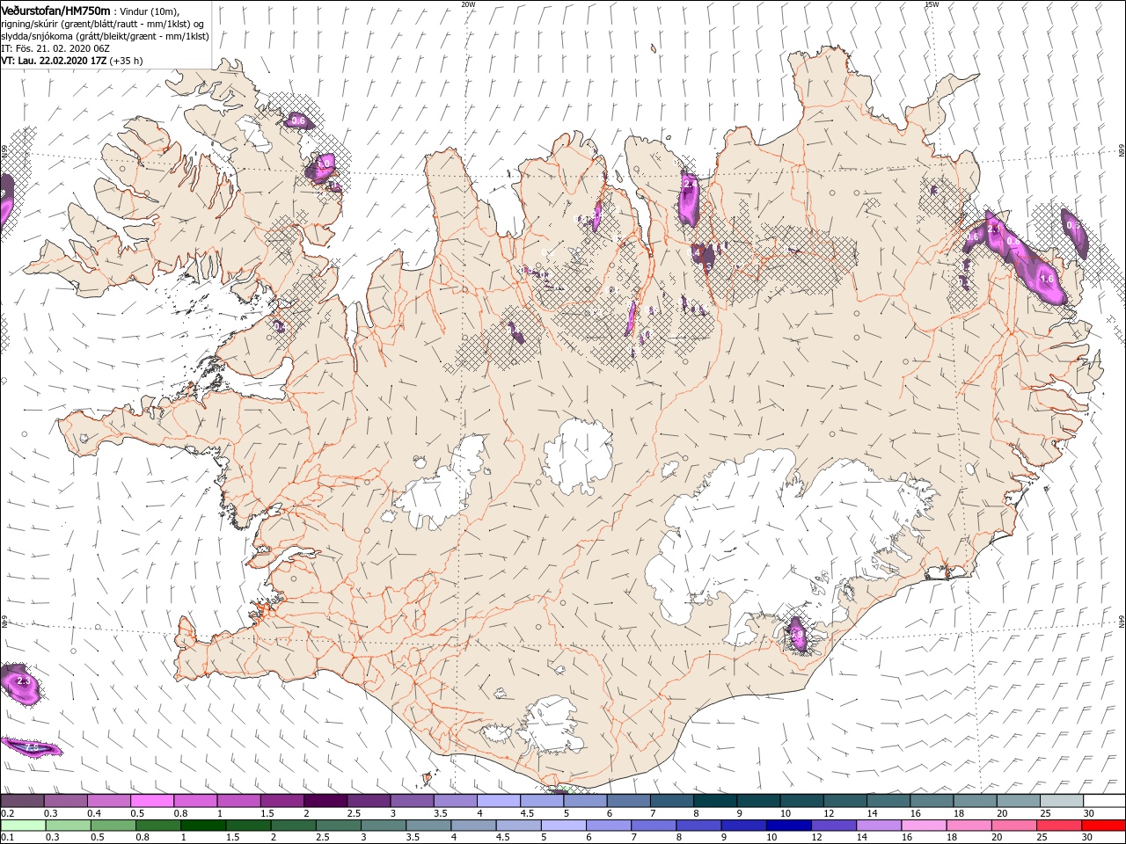Screen dimensions: 1126x844
Task: Pick the mid green rain swatch between 0.5 and 0.8
Action: coord(113,825)
